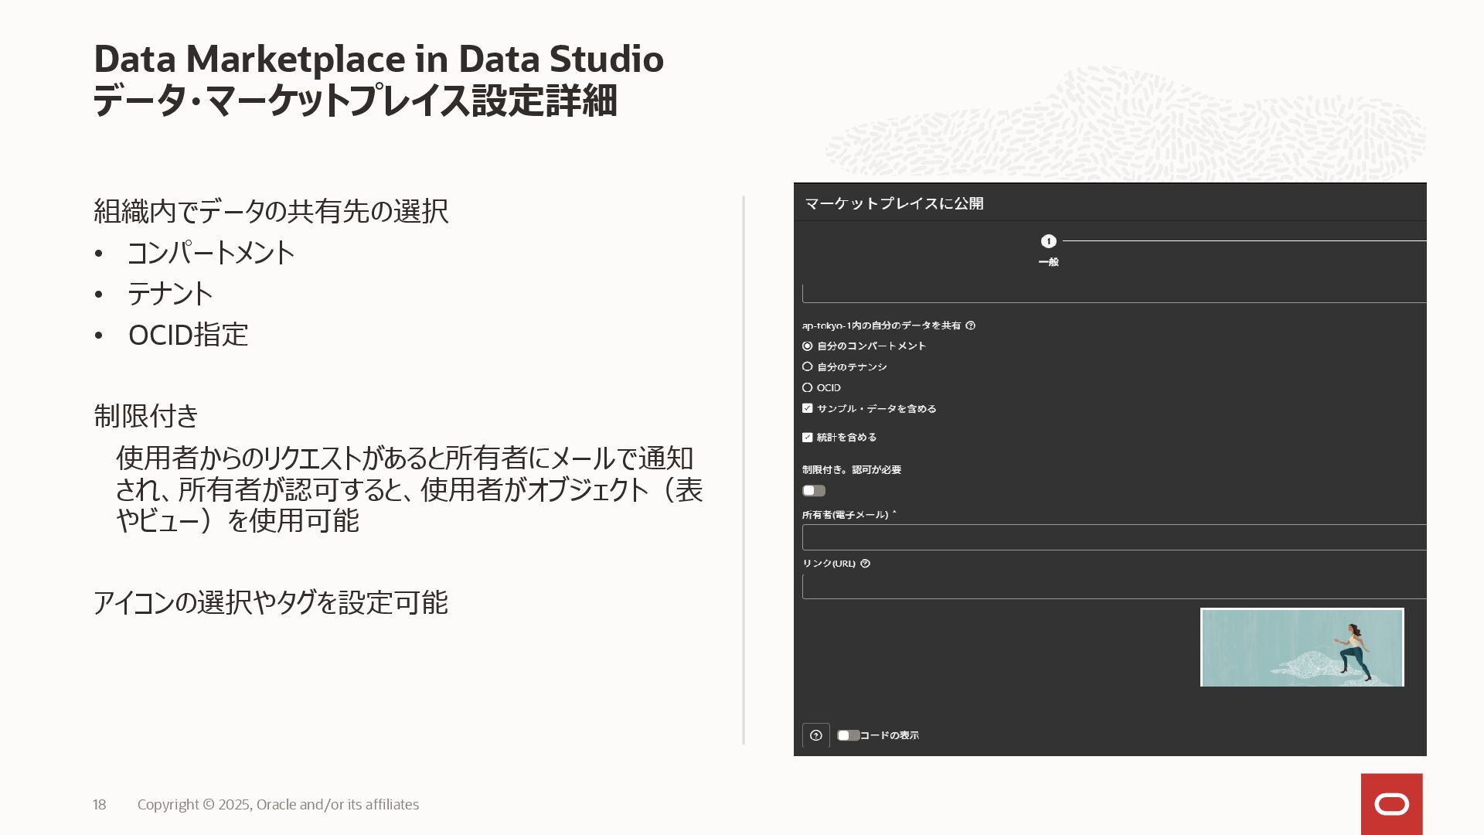Enable the 制限付き。認可が必要 switch
The height and width of the screenshot is (835, 1484).
[x=814, y=491]
